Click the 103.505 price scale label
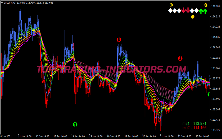The width and height of the screenshot is (222, 139). pyautogui.click(x=216, y=109)
